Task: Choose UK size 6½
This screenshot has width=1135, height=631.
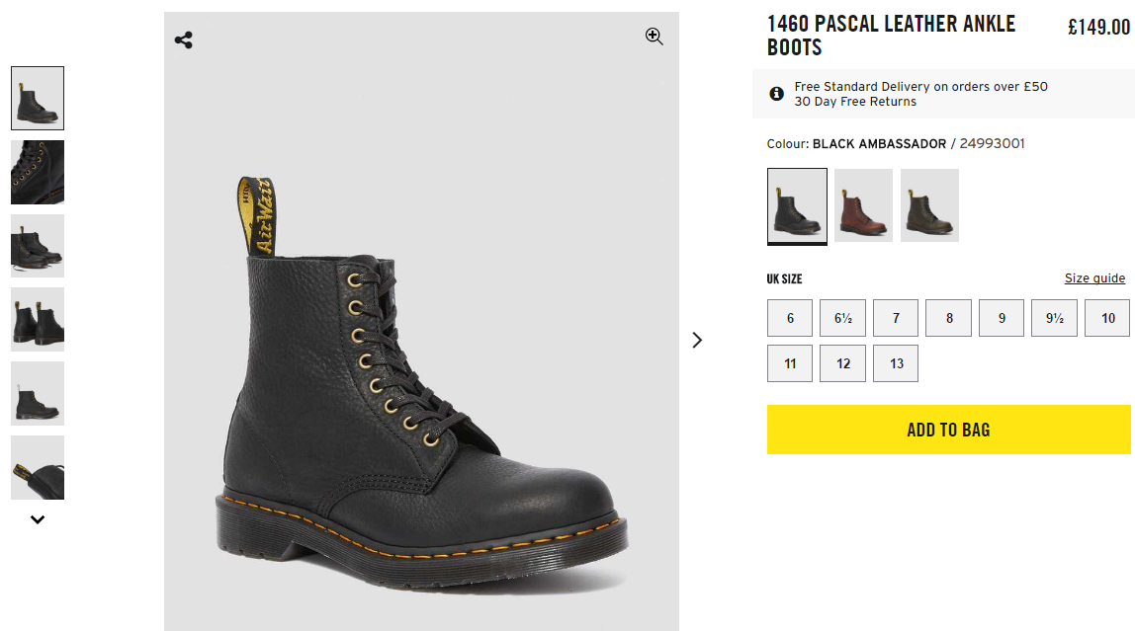Action: coord(842,318)
